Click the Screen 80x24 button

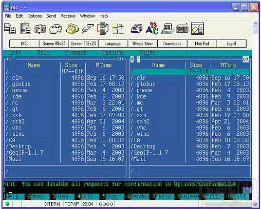pyautogui.click(x=54, y=43)
